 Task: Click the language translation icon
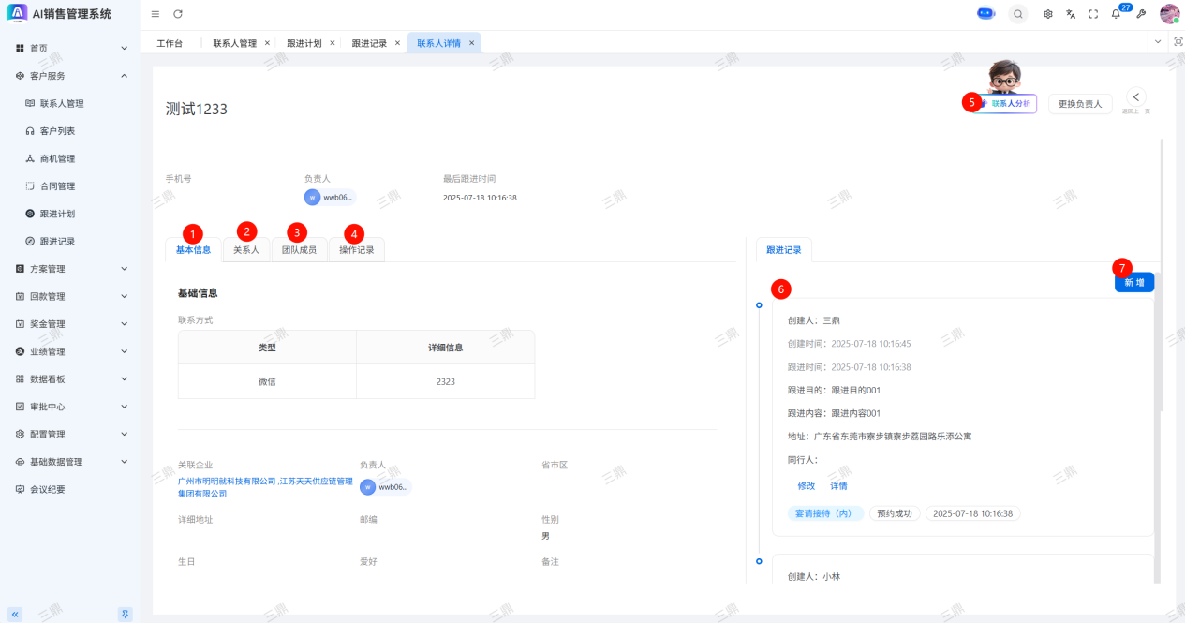1071,14
